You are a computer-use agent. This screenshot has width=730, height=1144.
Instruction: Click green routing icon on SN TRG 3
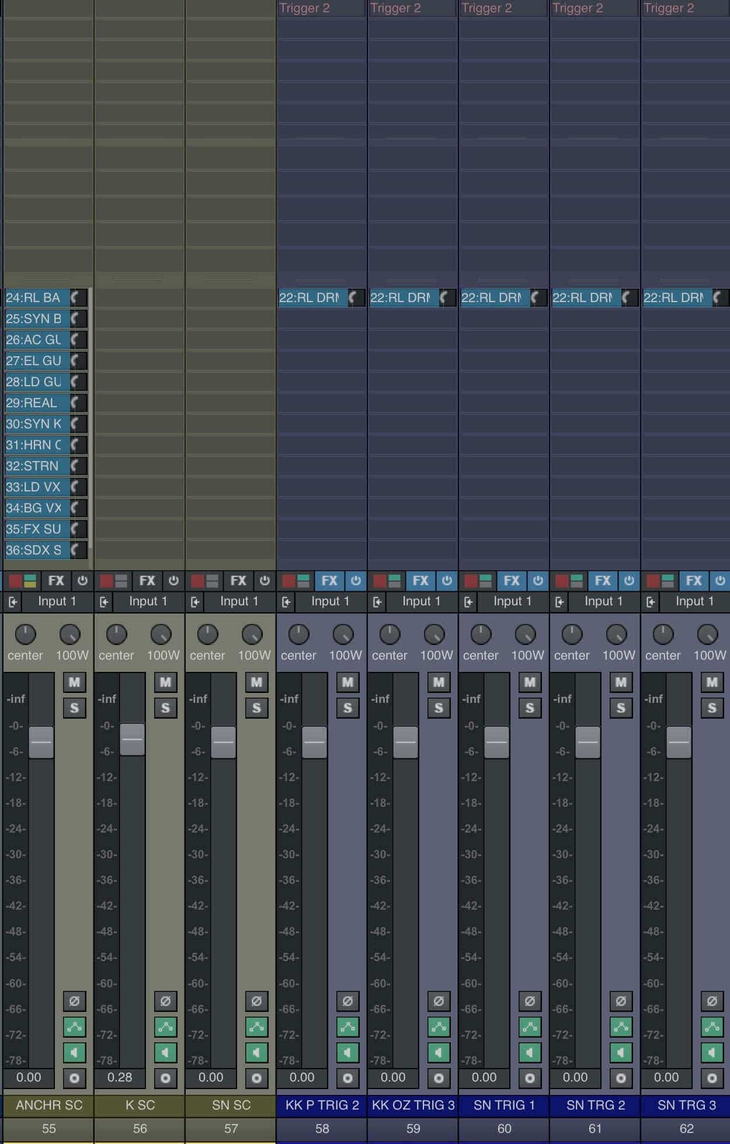click(x=712, y=1027)
